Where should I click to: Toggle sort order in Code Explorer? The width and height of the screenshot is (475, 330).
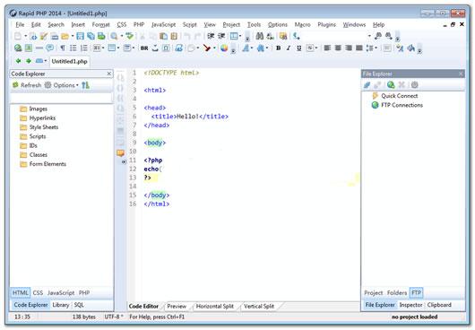click(x=85, y=85)
